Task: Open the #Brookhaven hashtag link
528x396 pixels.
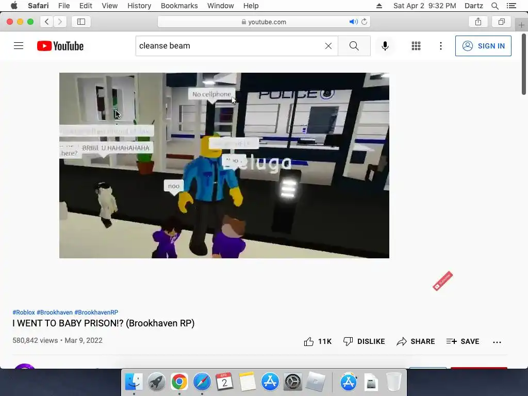Action: click(55, 312)
